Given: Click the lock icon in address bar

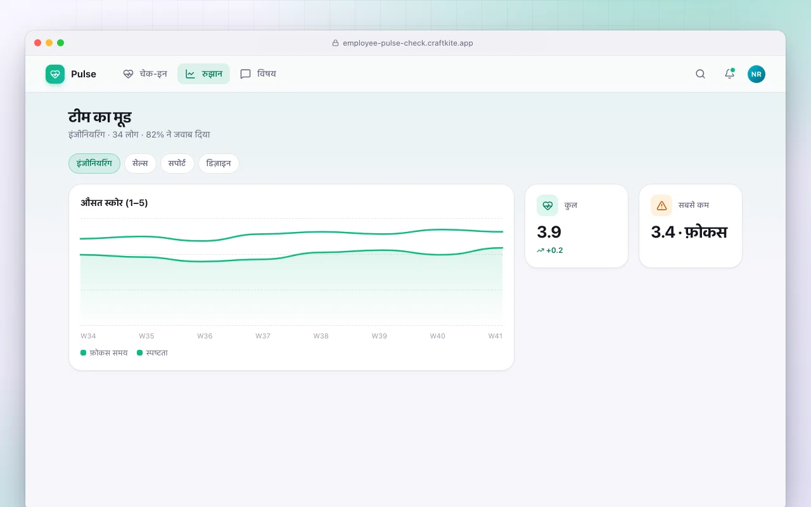Looking at the screenshot, I should [336, 43].
